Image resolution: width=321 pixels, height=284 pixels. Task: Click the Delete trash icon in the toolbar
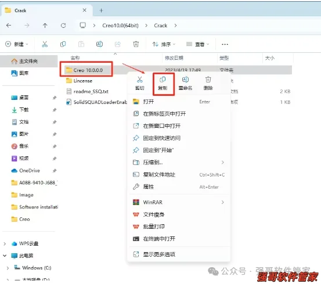(x=136, y=44)
